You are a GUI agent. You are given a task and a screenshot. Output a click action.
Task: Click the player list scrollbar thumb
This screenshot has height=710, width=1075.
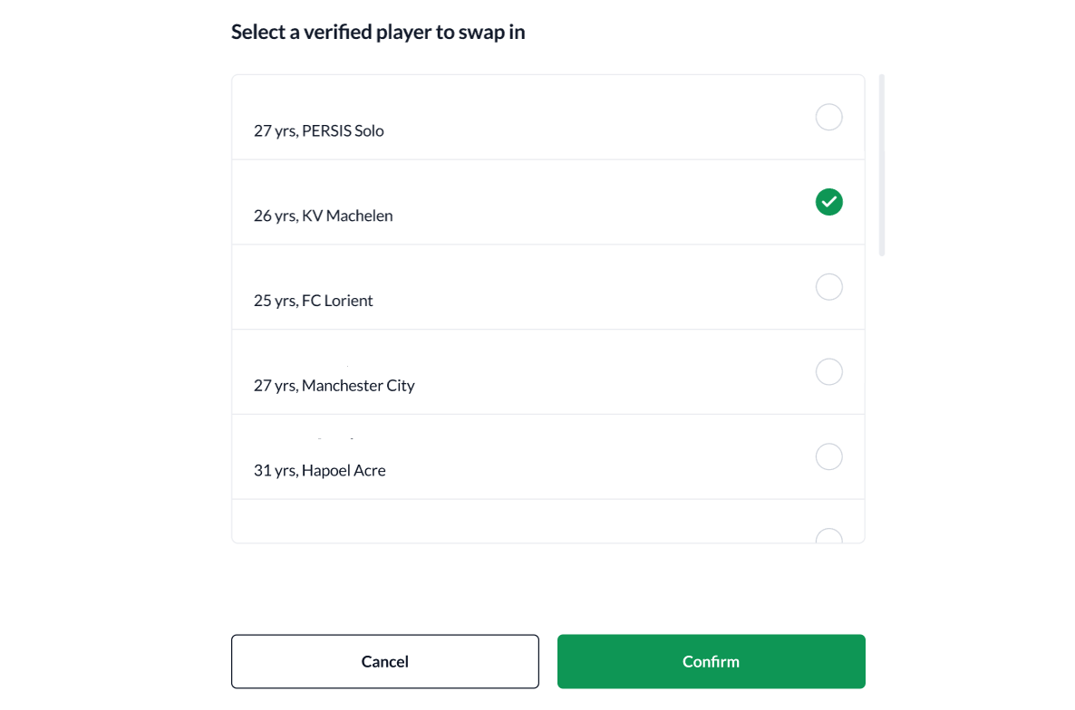click(882, 165)
